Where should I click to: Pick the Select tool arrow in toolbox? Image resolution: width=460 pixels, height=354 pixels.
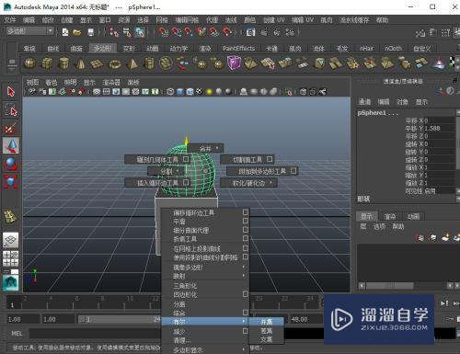pyautogui.click(x=11, y=92)
